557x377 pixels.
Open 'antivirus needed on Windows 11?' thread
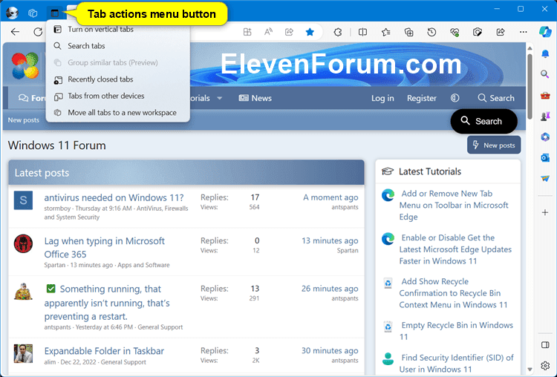click(114, 197)
